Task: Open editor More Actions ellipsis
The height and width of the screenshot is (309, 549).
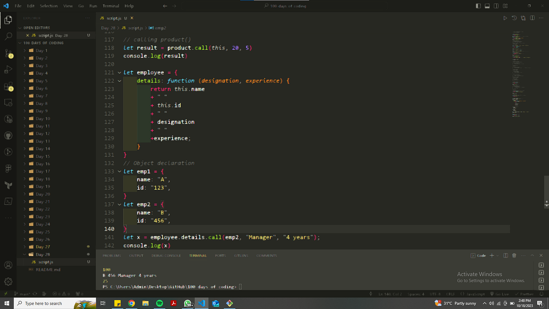Action: click(x=541, y=18)
